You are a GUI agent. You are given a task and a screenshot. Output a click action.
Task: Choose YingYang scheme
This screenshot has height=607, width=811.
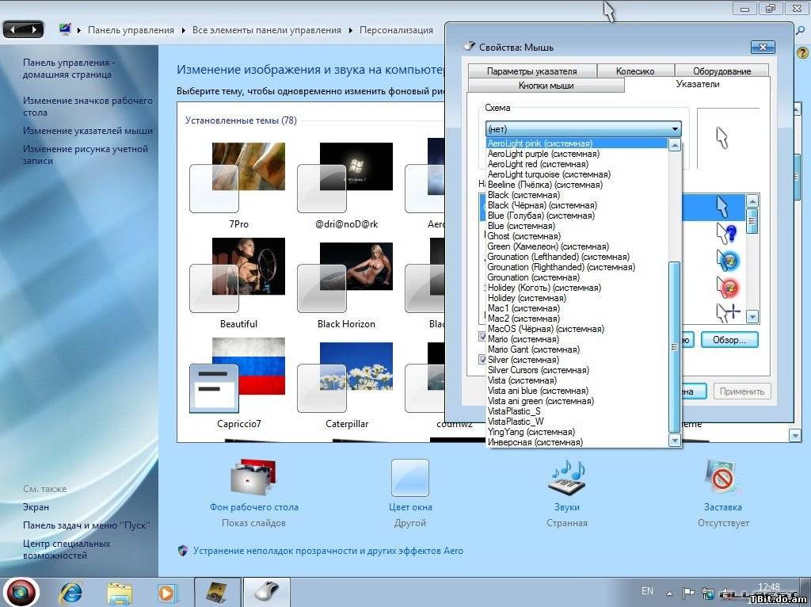[x=577, y=432]
